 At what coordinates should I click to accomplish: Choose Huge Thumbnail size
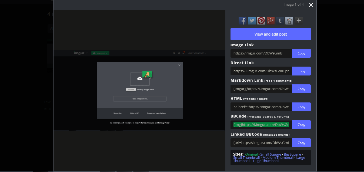pos(266,161)
